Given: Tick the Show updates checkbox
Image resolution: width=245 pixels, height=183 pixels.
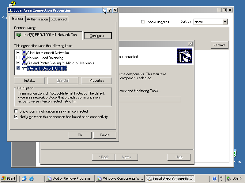Looking at the screenshot, I should click(143, 22).
